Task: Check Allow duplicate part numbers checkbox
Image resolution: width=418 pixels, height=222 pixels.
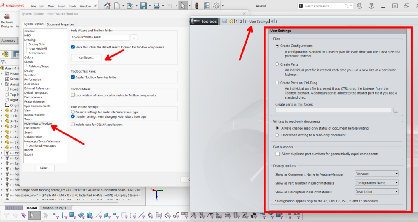Action: (278, 154)
